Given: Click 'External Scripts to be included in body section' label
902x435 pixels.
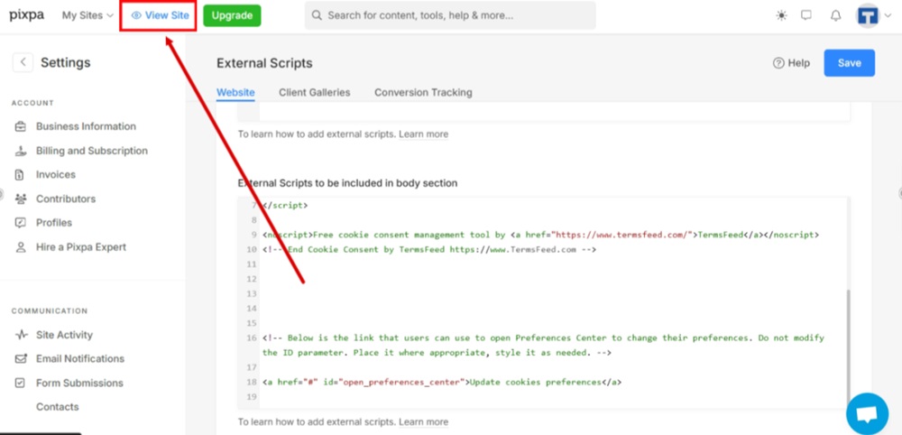Looking at the screenshot, I should [x=347, y=183].
